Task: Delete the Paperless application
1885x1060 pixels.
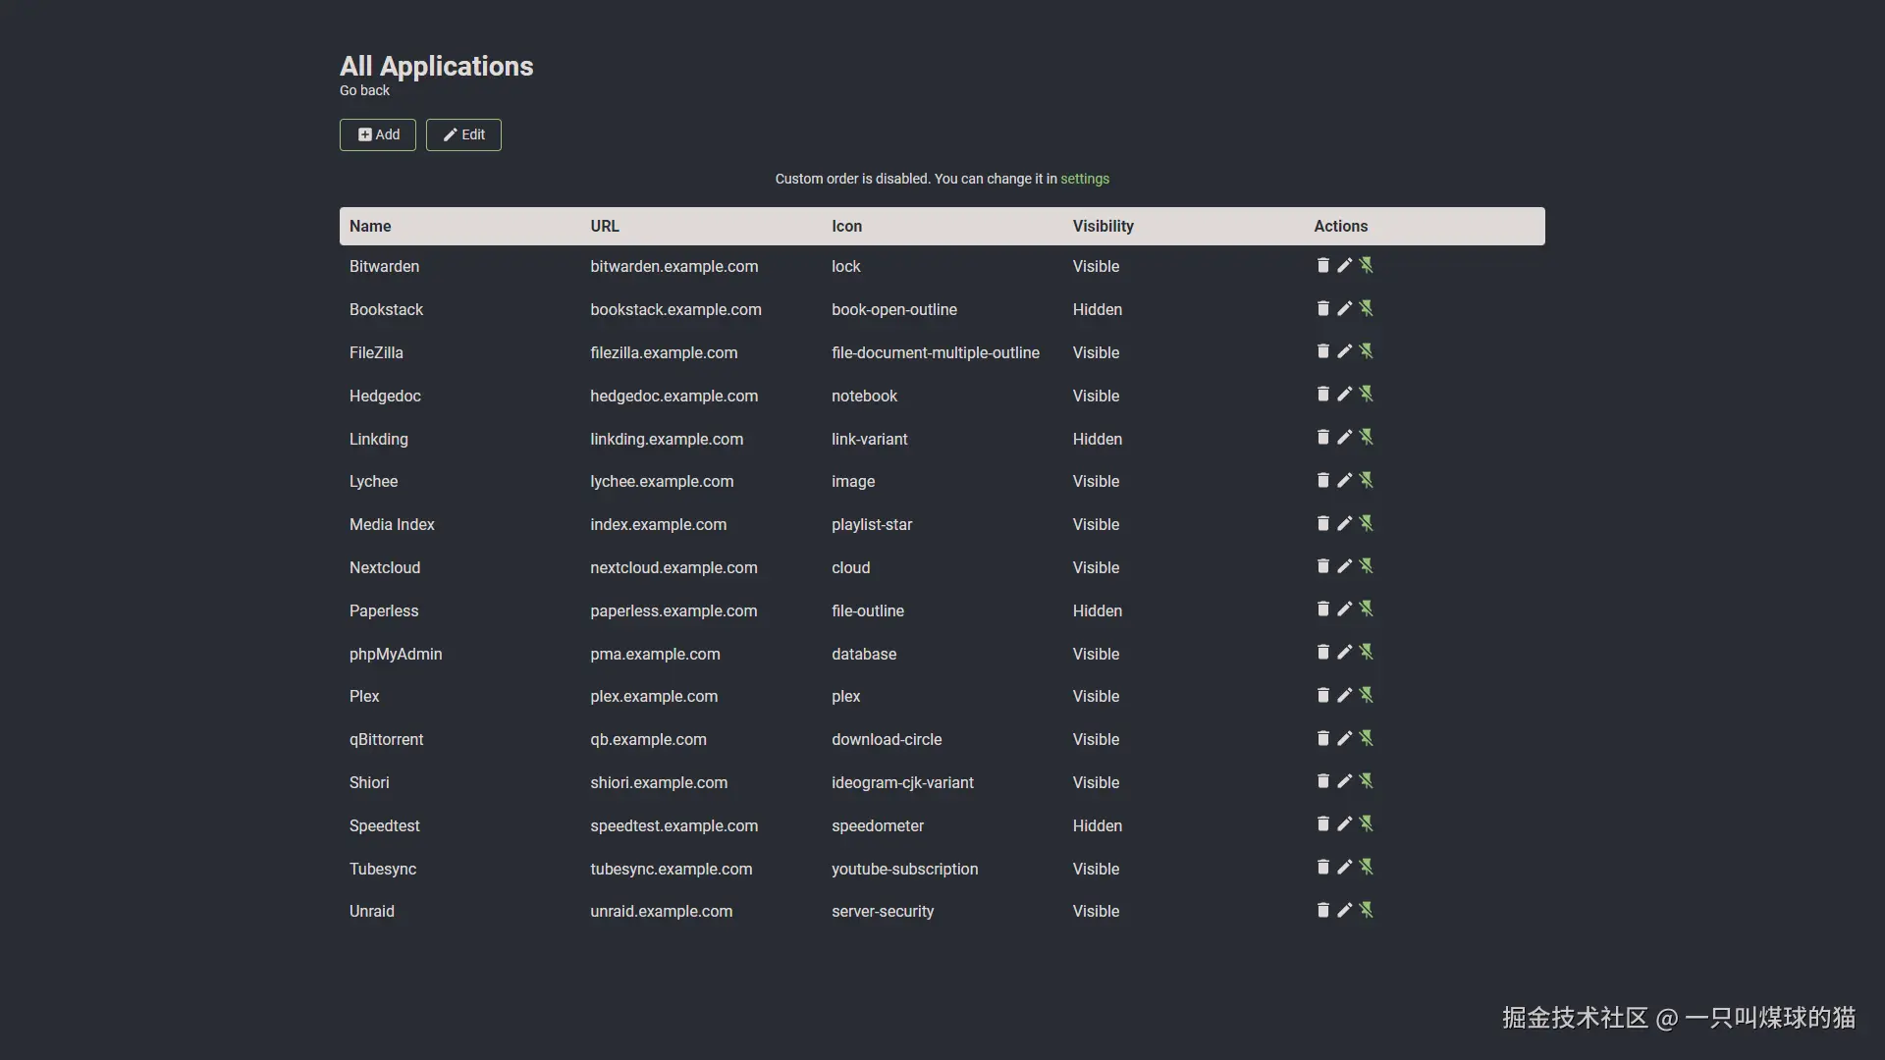Action: [1322, 609]
